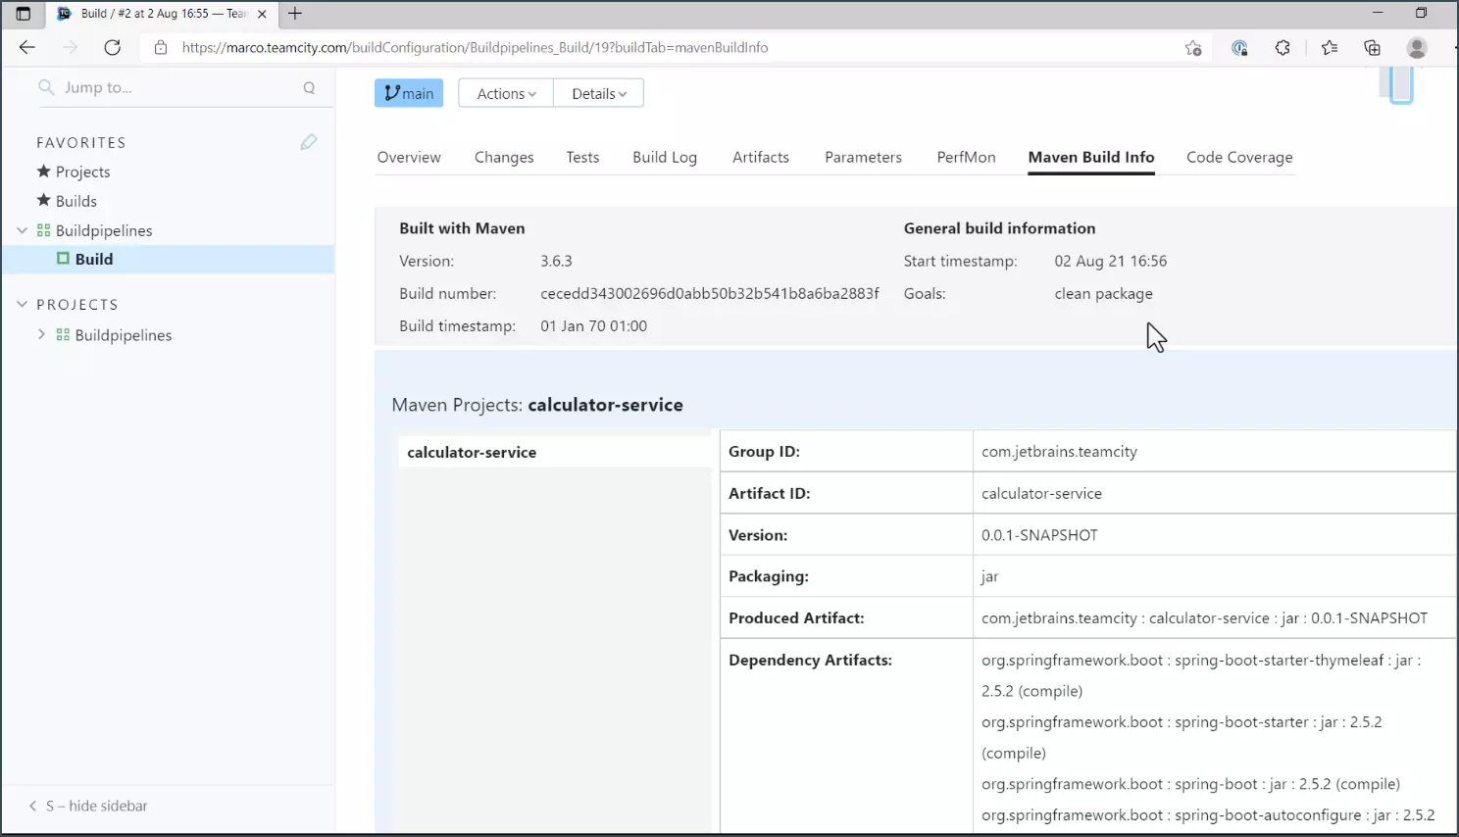This screenshot has width=1459, height=837.
Task: Go back using browser back arrow
Action: (x=26, y=47)
